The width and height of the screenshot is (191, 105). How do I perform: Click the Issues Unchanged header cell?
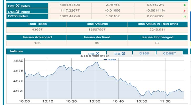tap(158, 37)
